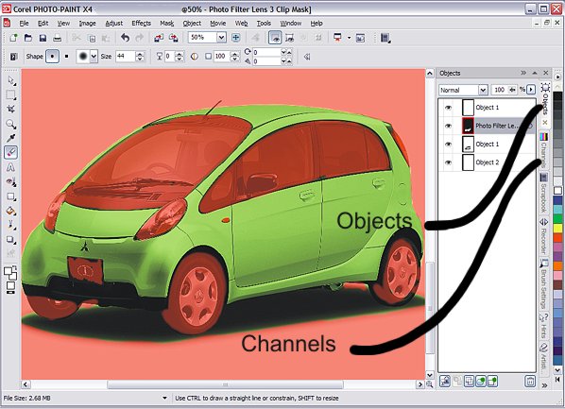
Task: Click the nib Size input field
Action: click(125, 57)
